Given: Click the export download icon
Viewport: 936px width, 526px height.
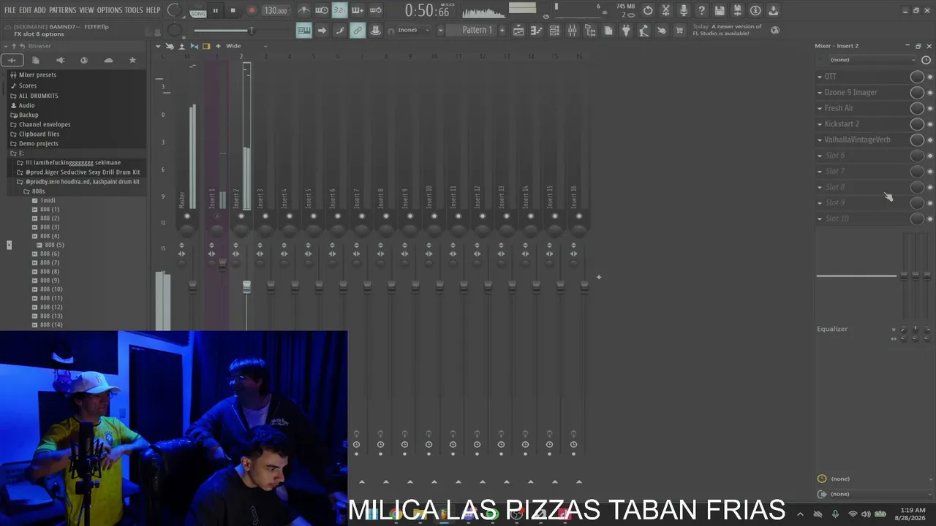Looking at the screenshot, I should pyautogui.click(x=773, y=10).
